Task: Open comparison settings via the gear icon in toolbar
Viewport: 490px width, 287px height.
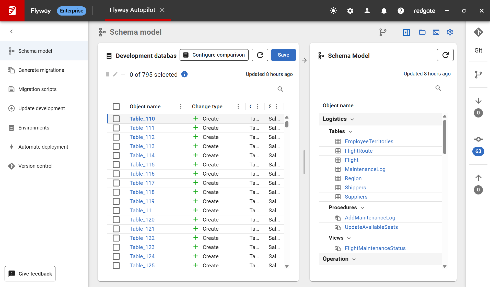Action: coord(450,32)
